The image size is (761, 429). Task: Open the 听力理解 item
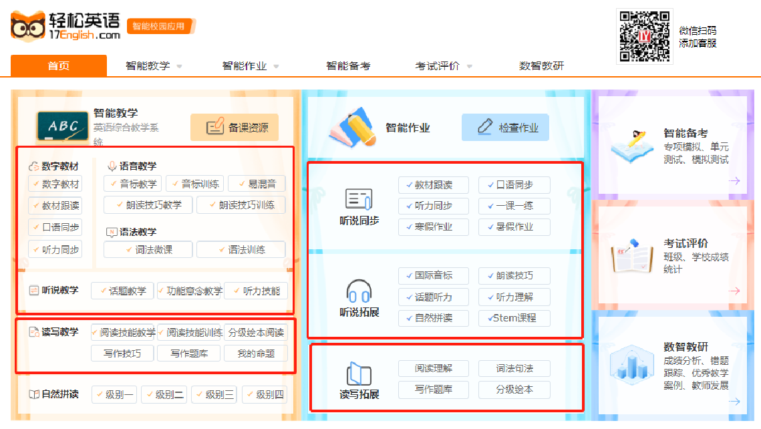[x=514, y=297]
